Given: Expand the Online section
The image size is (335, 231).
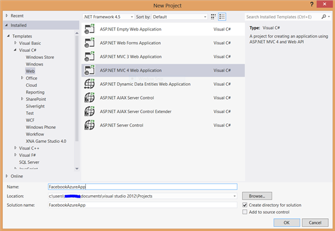Looking at the screenshot, I should 7,176.
